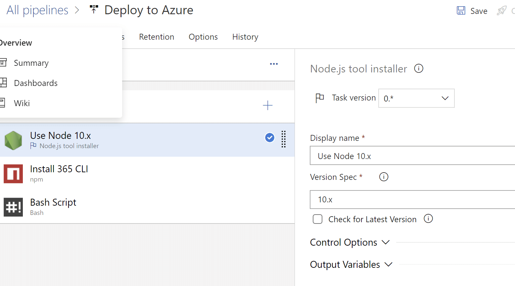Click the Save floppy disk icon
The width and height of the screenshot is (515, 286).
pos(461,11)
